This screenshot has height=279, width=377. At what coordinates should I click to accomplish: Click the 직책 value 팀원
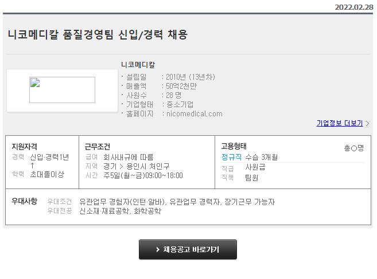coord(251,178)
